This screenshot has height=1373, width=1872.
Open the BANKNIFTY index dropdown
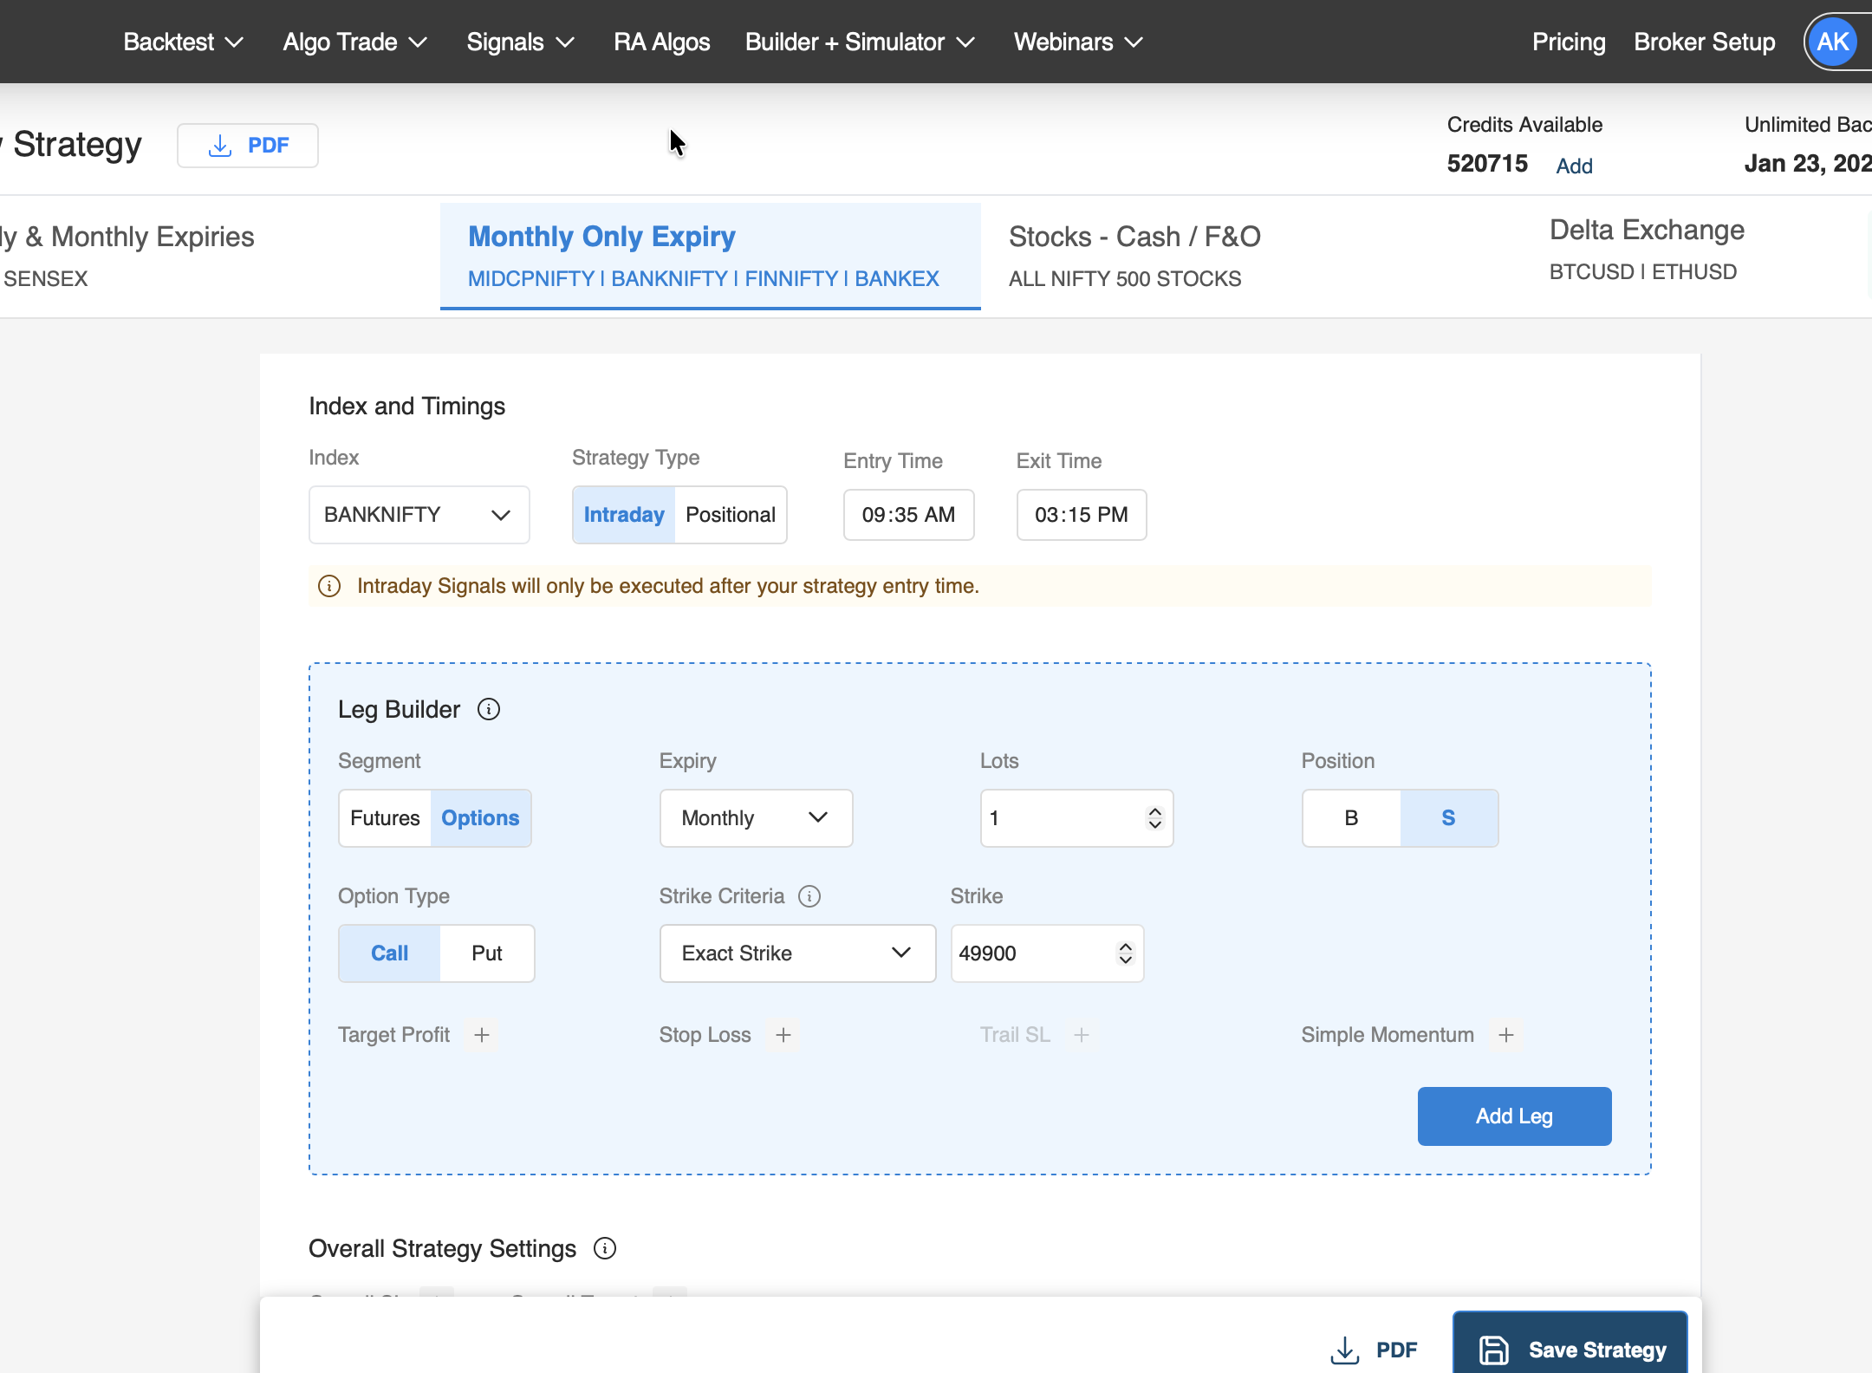coord(419,515)
